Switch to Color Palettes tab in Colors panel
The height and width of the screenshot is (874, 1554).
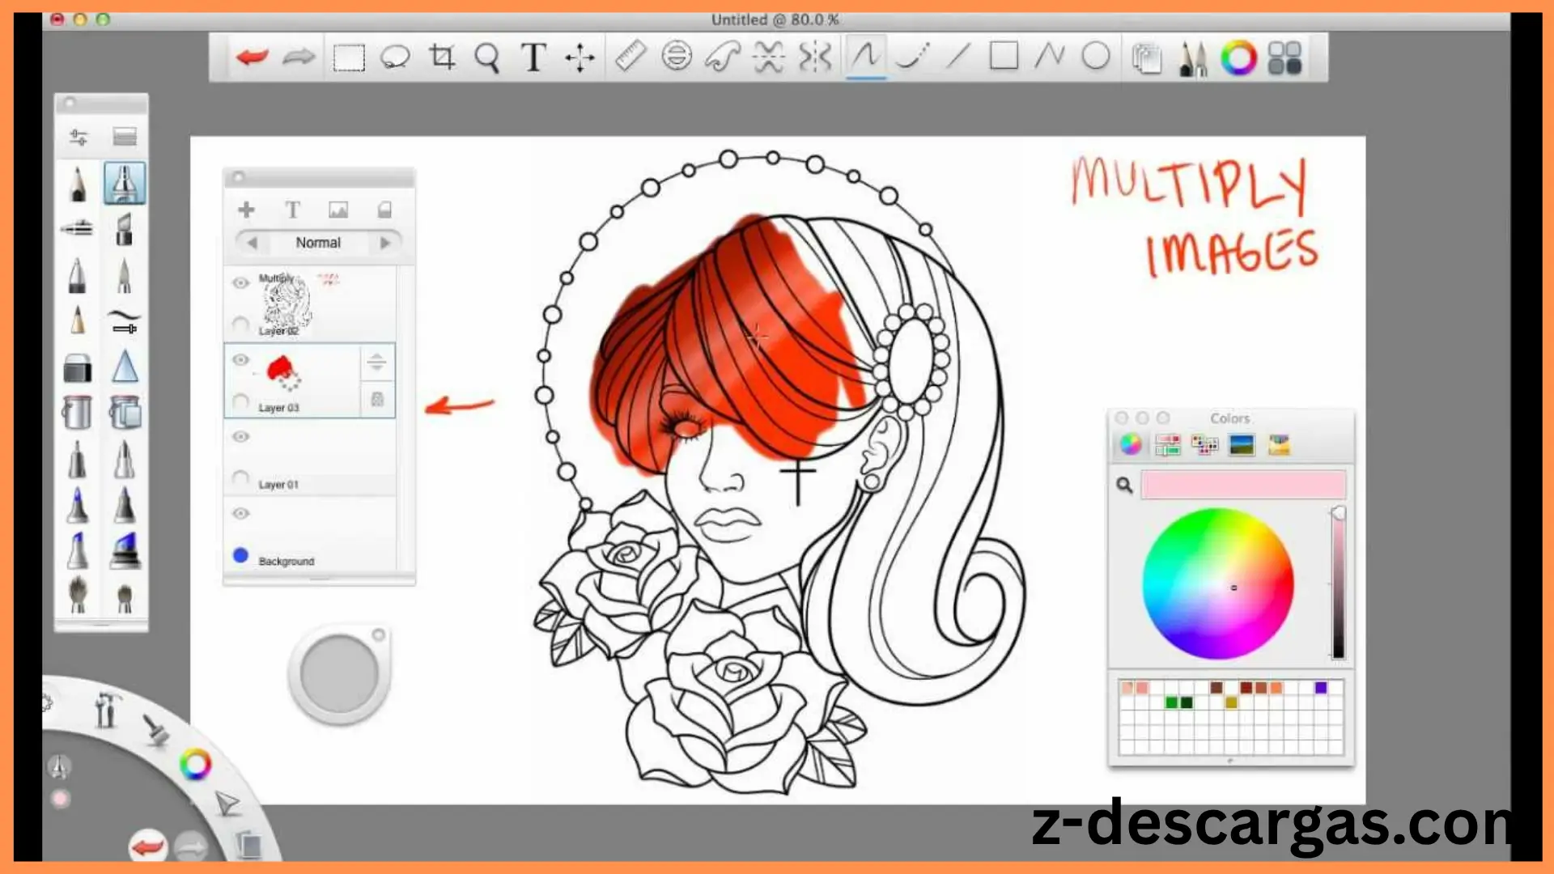[1204, 444]
